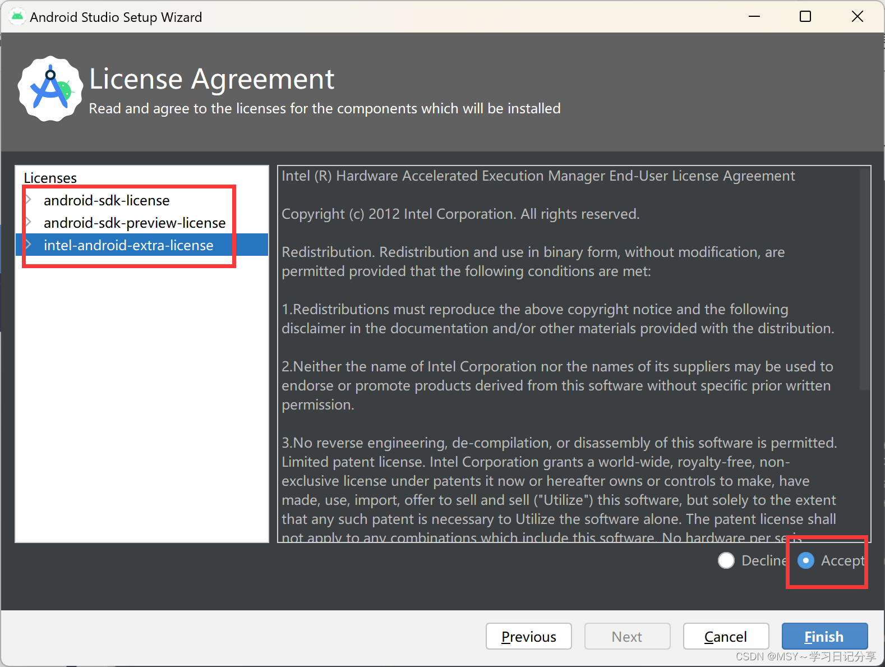Click the Licenses tree root label
Image resolution: width=885 pixels, height=667 pixels.
click(x=50, y=178)
